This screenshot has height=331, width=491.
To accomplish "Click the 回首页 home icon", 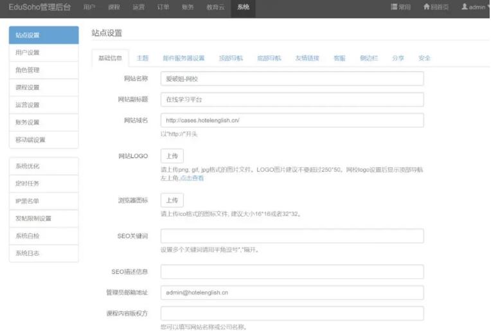I will click(x=427, y=7).
